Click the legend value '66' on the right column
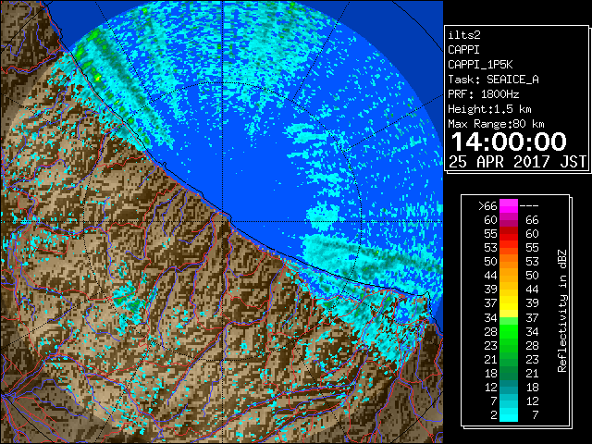This screenshot has width=592, height=444. point(532,220)
